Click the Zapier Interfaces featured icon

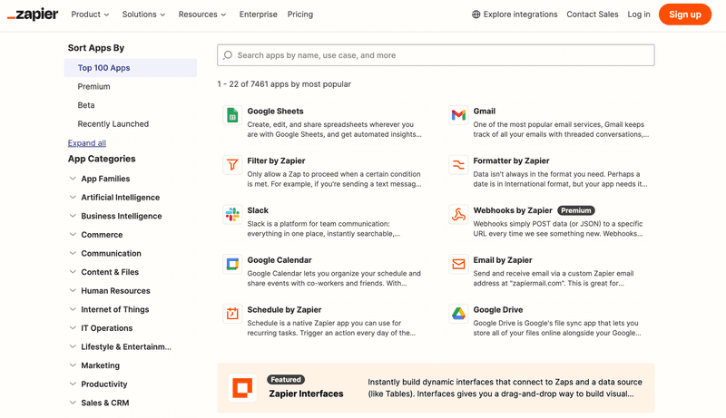(242, 387)
